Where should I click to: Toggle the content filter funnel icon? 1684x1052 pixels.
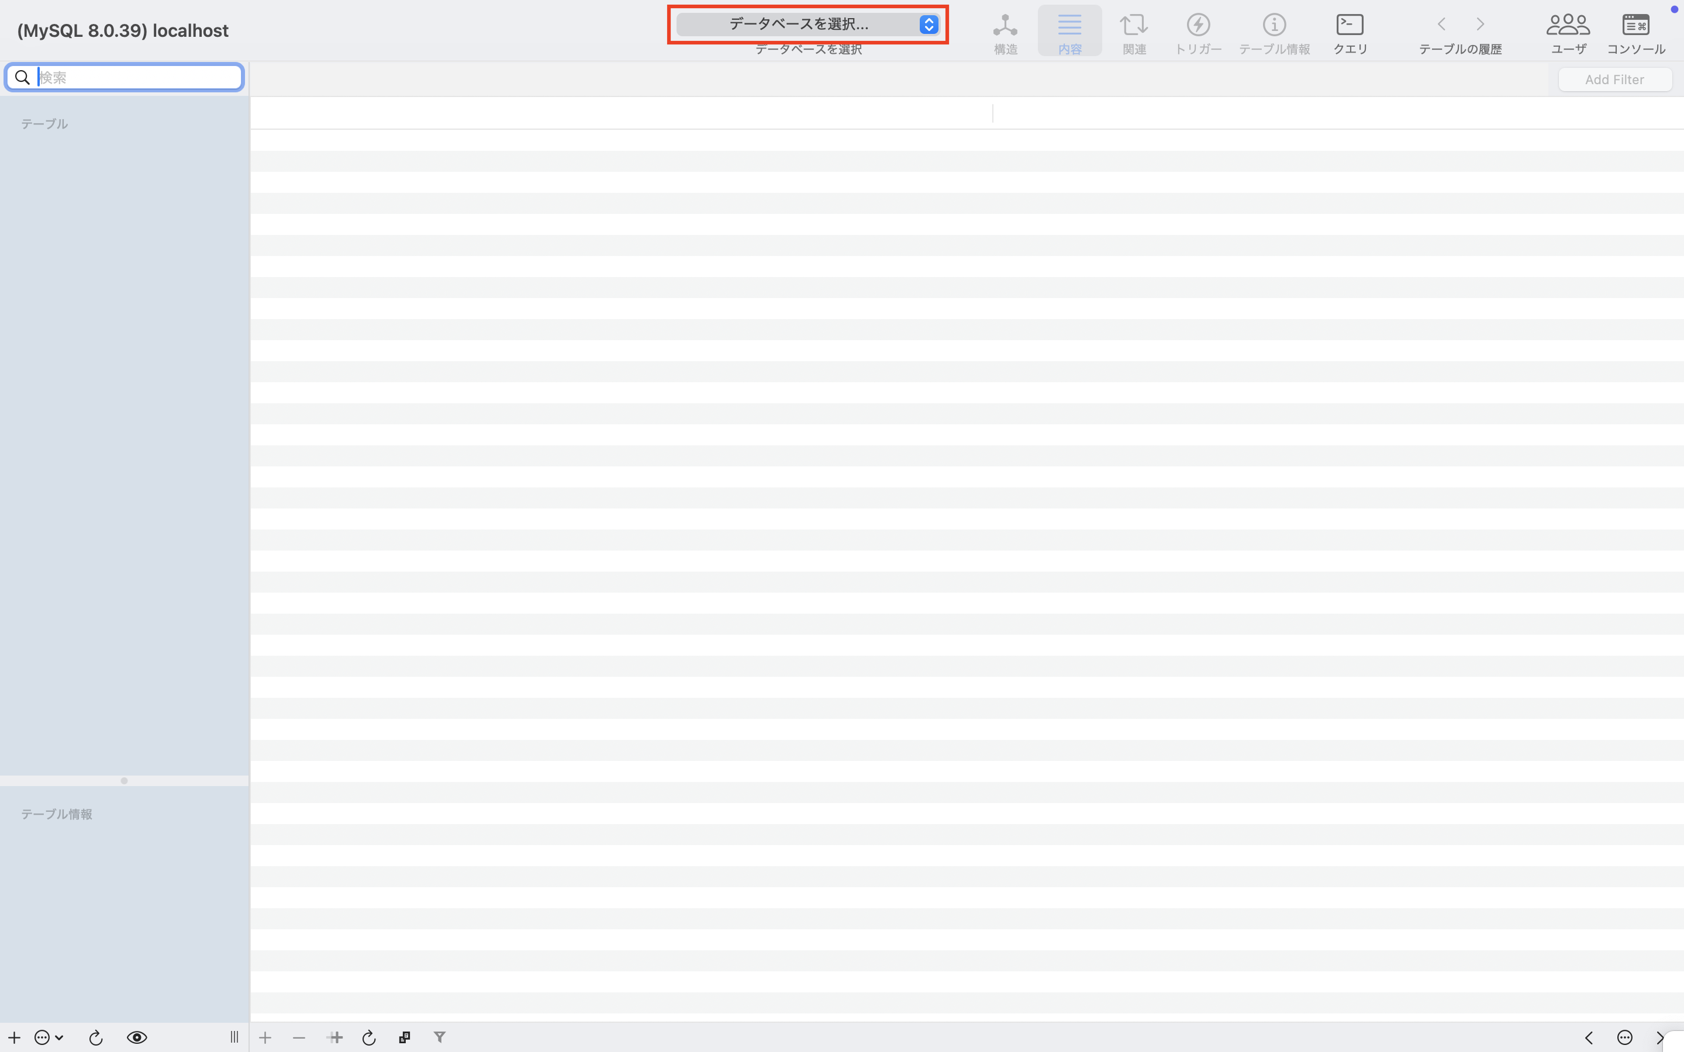tap(439, 1037)
